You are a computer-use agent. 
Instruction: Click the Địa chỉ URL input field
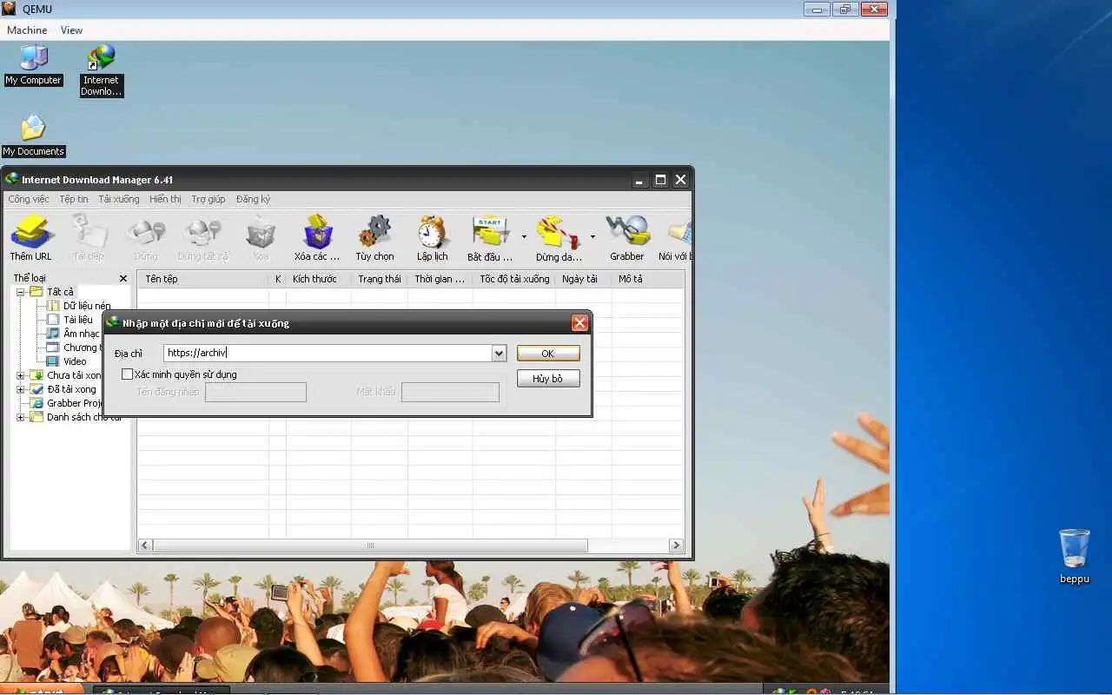[x=328, y=354]
